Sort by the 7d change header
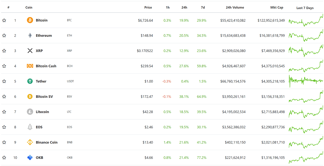 (203, 7)
